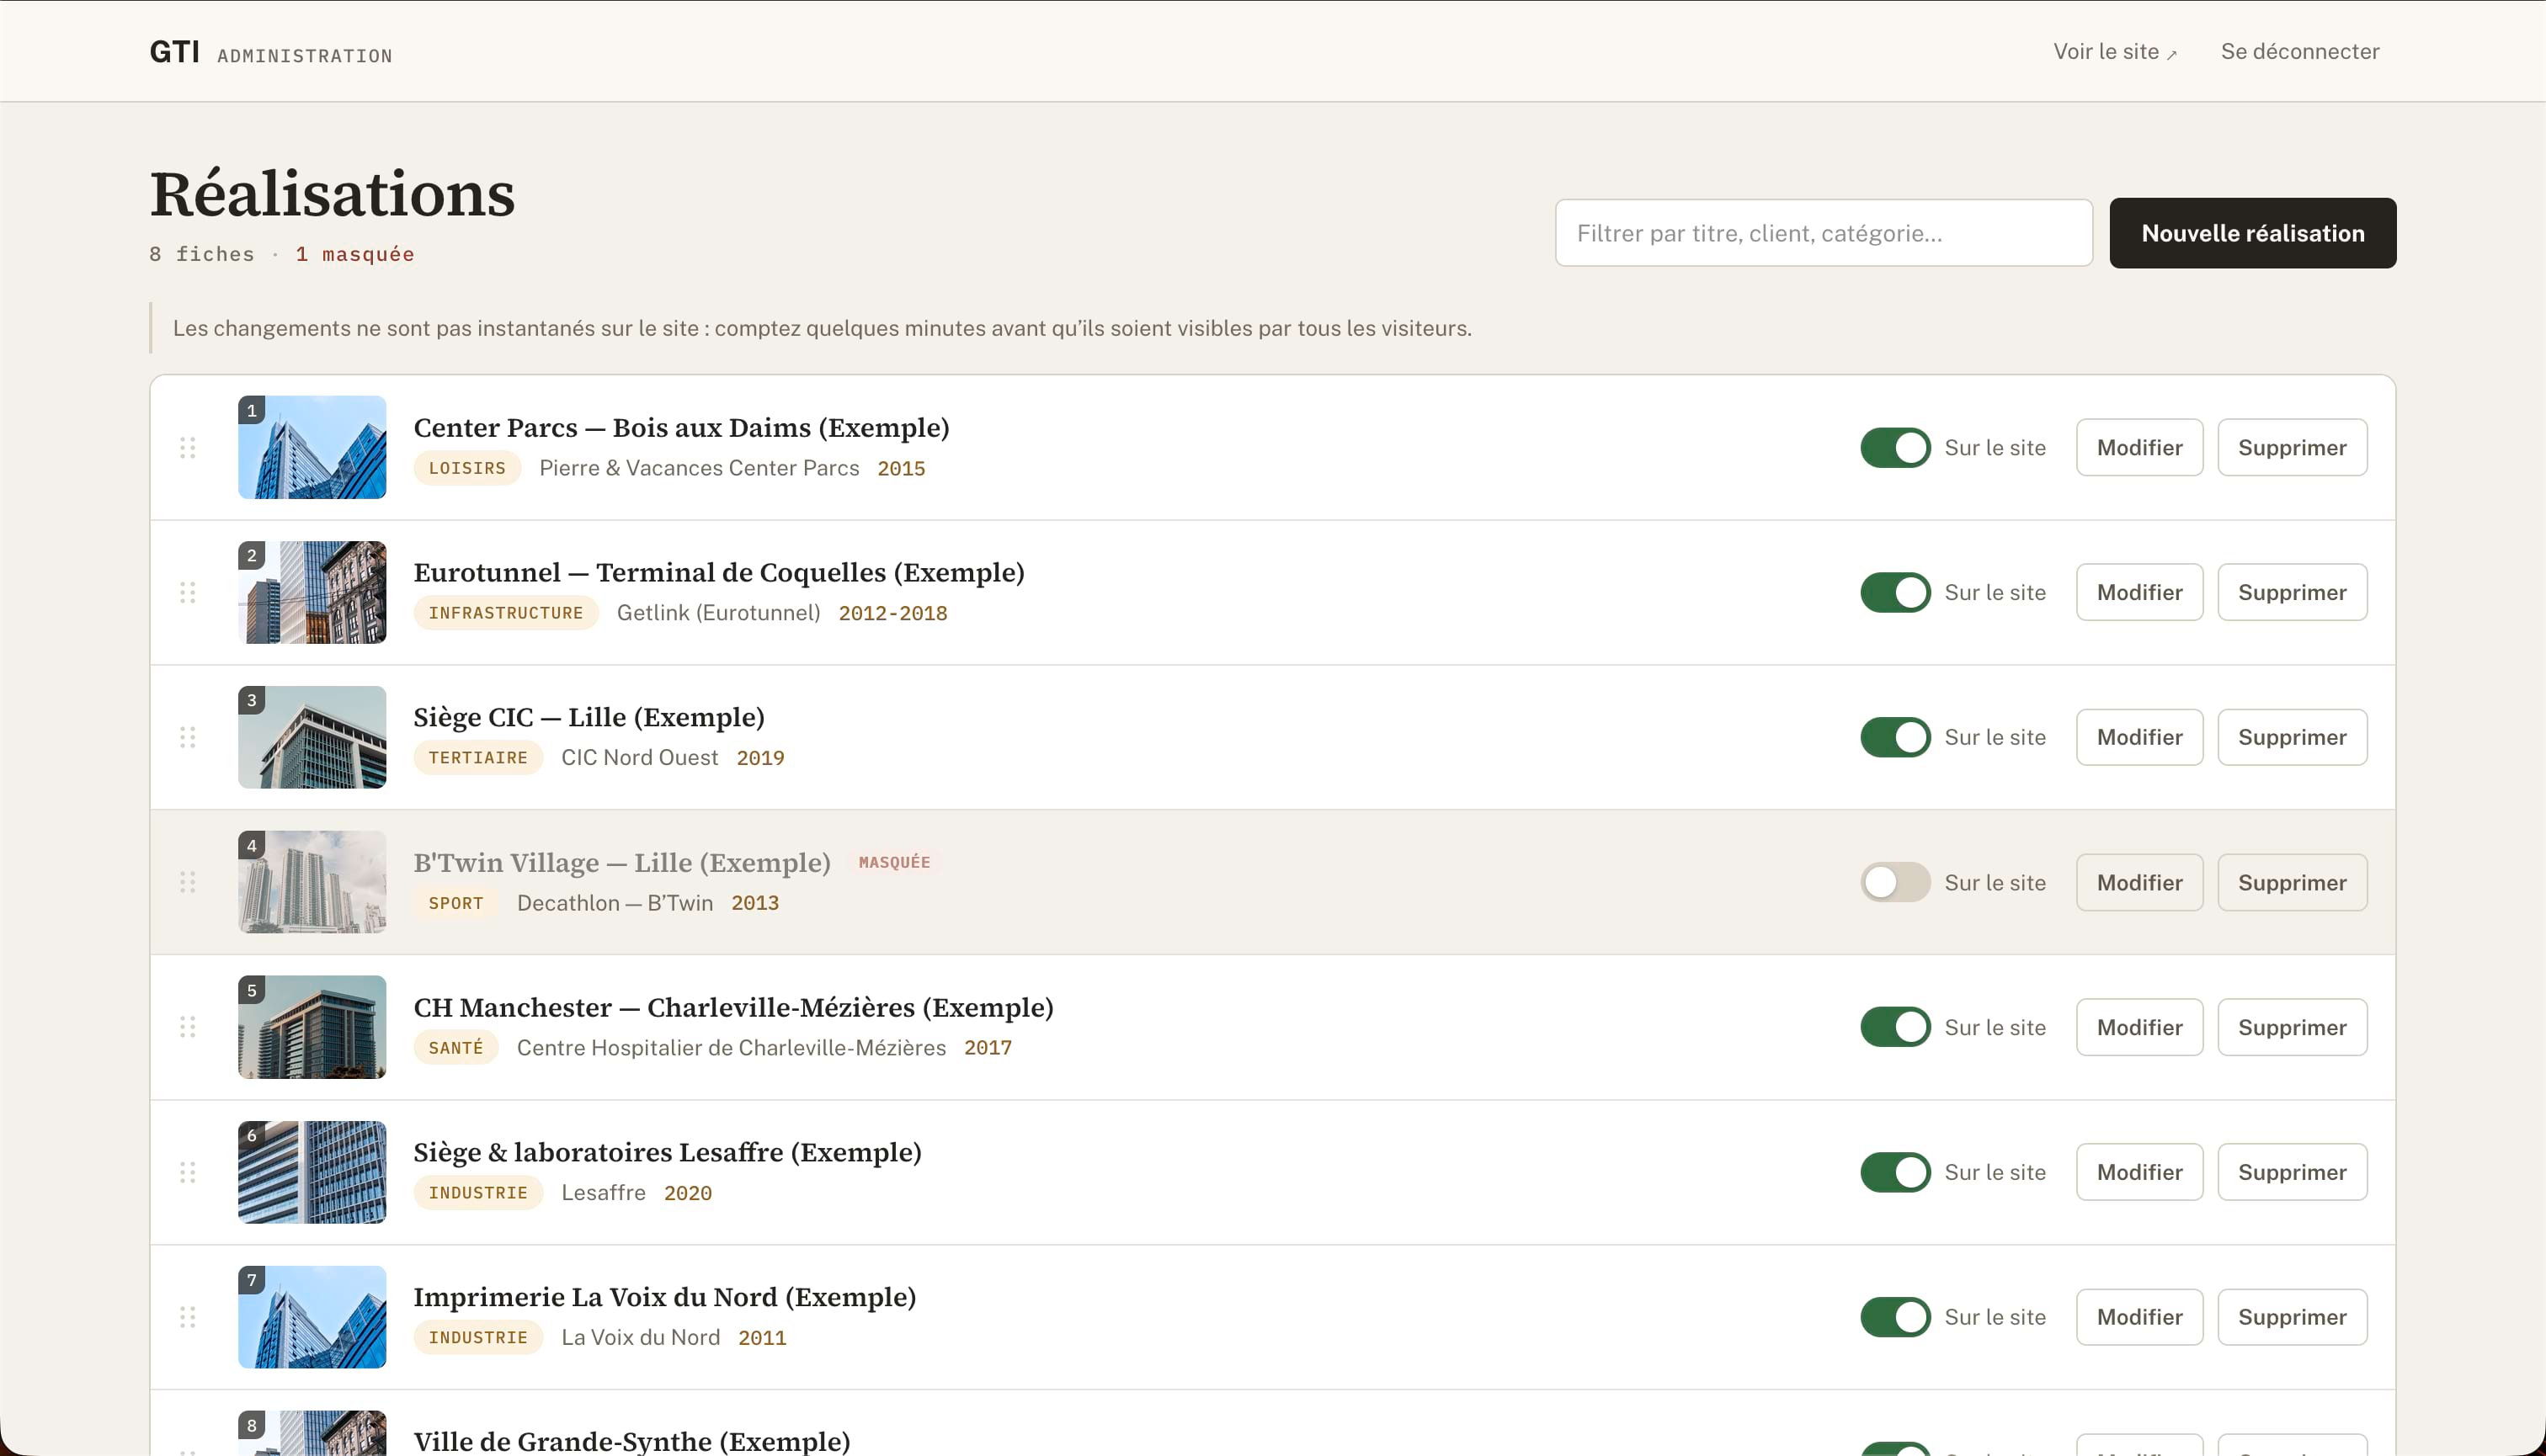Image resolution: width=2546 pixels, height=1456 pixels.
Task: Delete the Center Parcs entry with Supprimer
Action: [2292, 447]
